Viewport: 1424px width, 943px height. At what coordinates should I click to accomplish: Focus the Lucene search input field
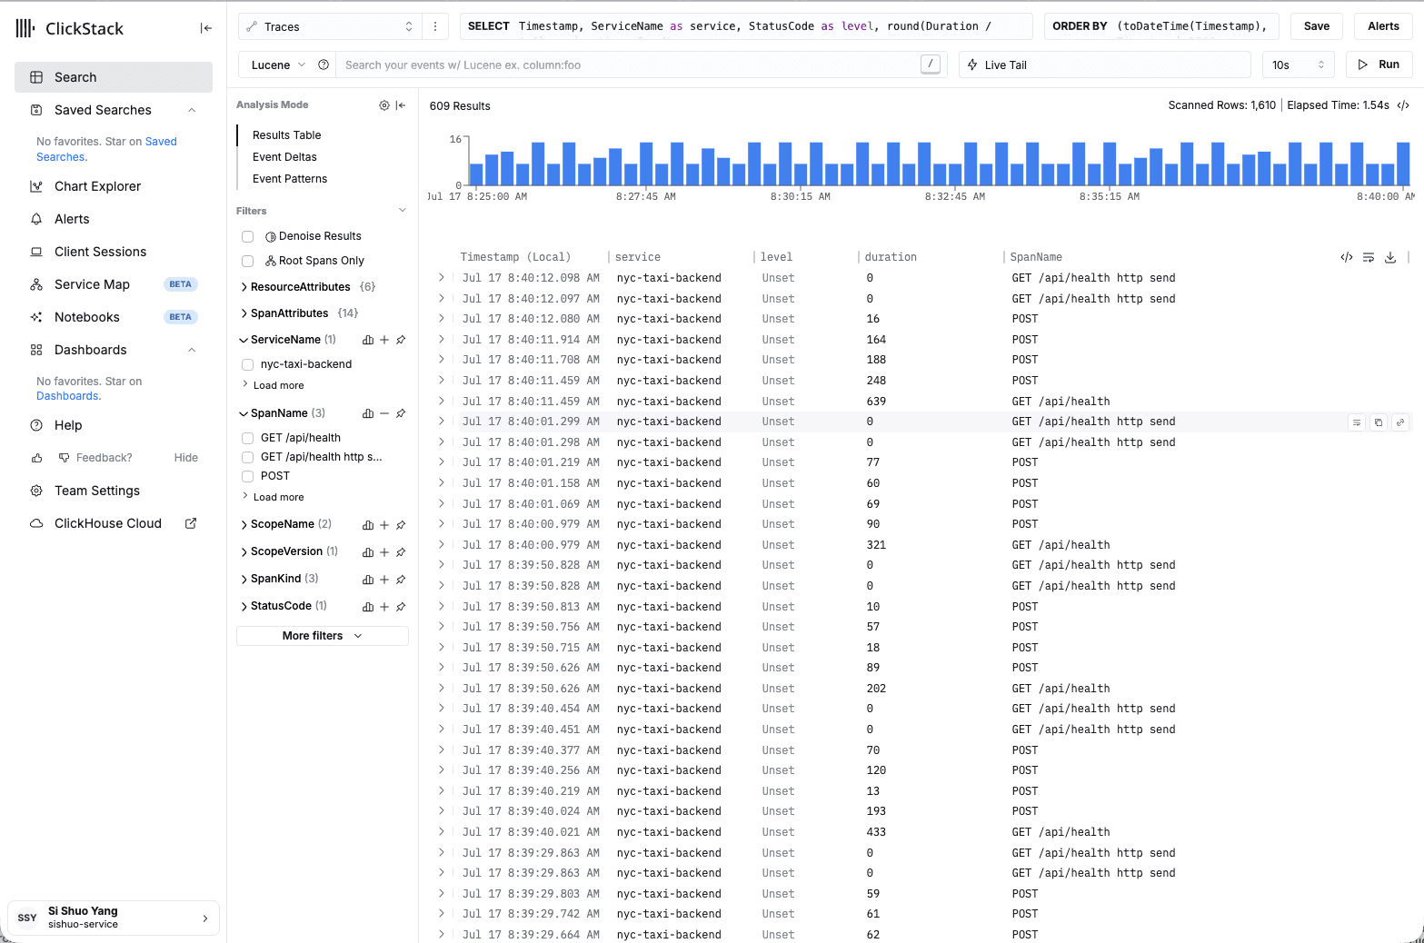click(x=627, y=65)
